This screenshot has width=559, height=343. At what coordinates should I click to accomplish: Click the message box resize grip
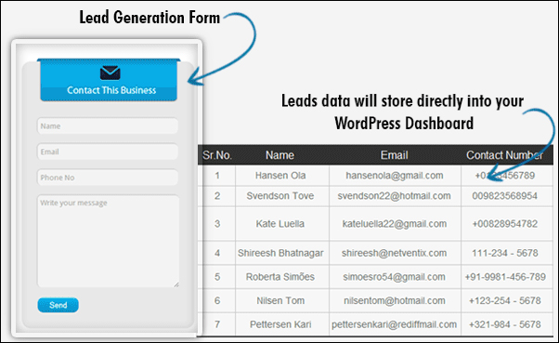point(176,284)
